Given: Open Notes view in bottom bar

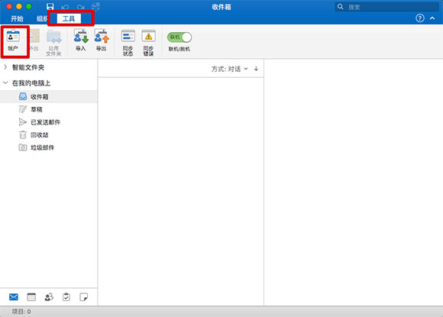Looking at the screenshot, I should tap(83, 297).
